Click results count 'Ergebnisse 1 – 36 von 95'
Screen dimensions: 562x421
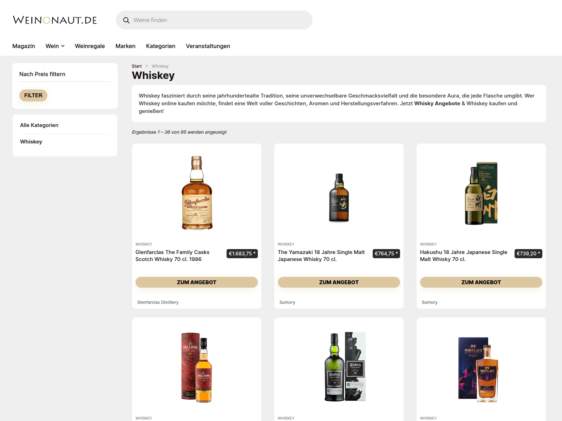pyautogui.click(x=179, y=132)
